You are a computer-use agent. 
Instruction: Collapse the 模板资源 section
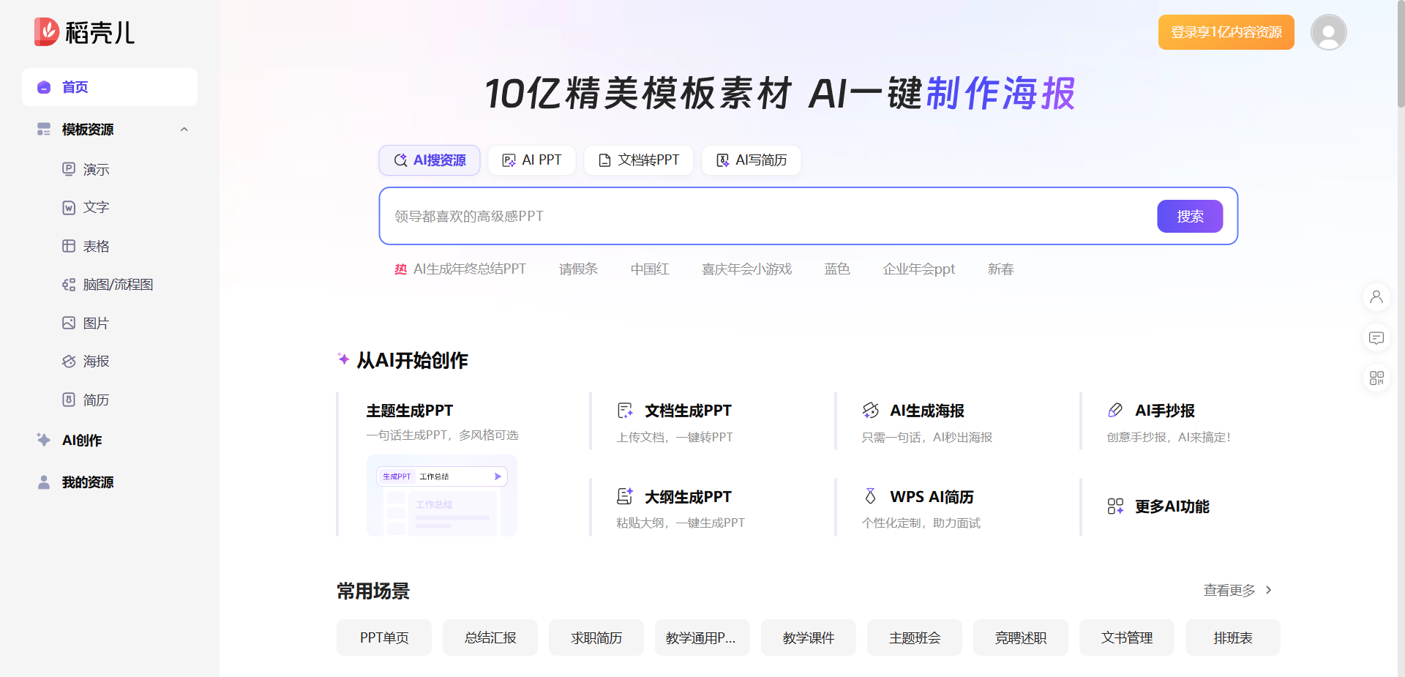[184, 129]
